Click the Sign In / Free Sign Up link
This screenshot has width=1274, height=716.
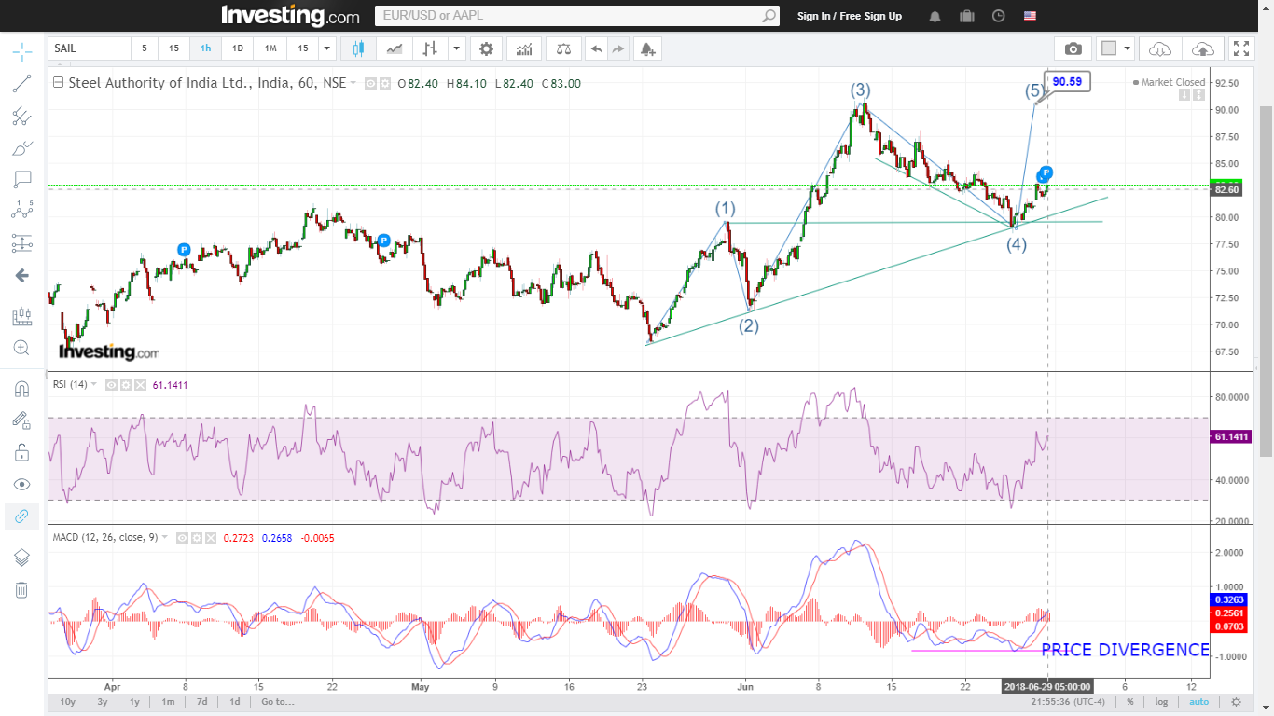click(850, 16)
